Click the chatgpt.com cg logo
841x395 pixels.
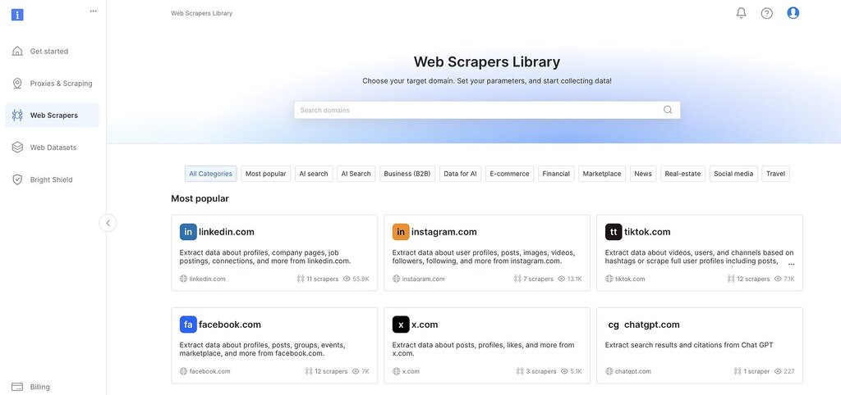614,325
